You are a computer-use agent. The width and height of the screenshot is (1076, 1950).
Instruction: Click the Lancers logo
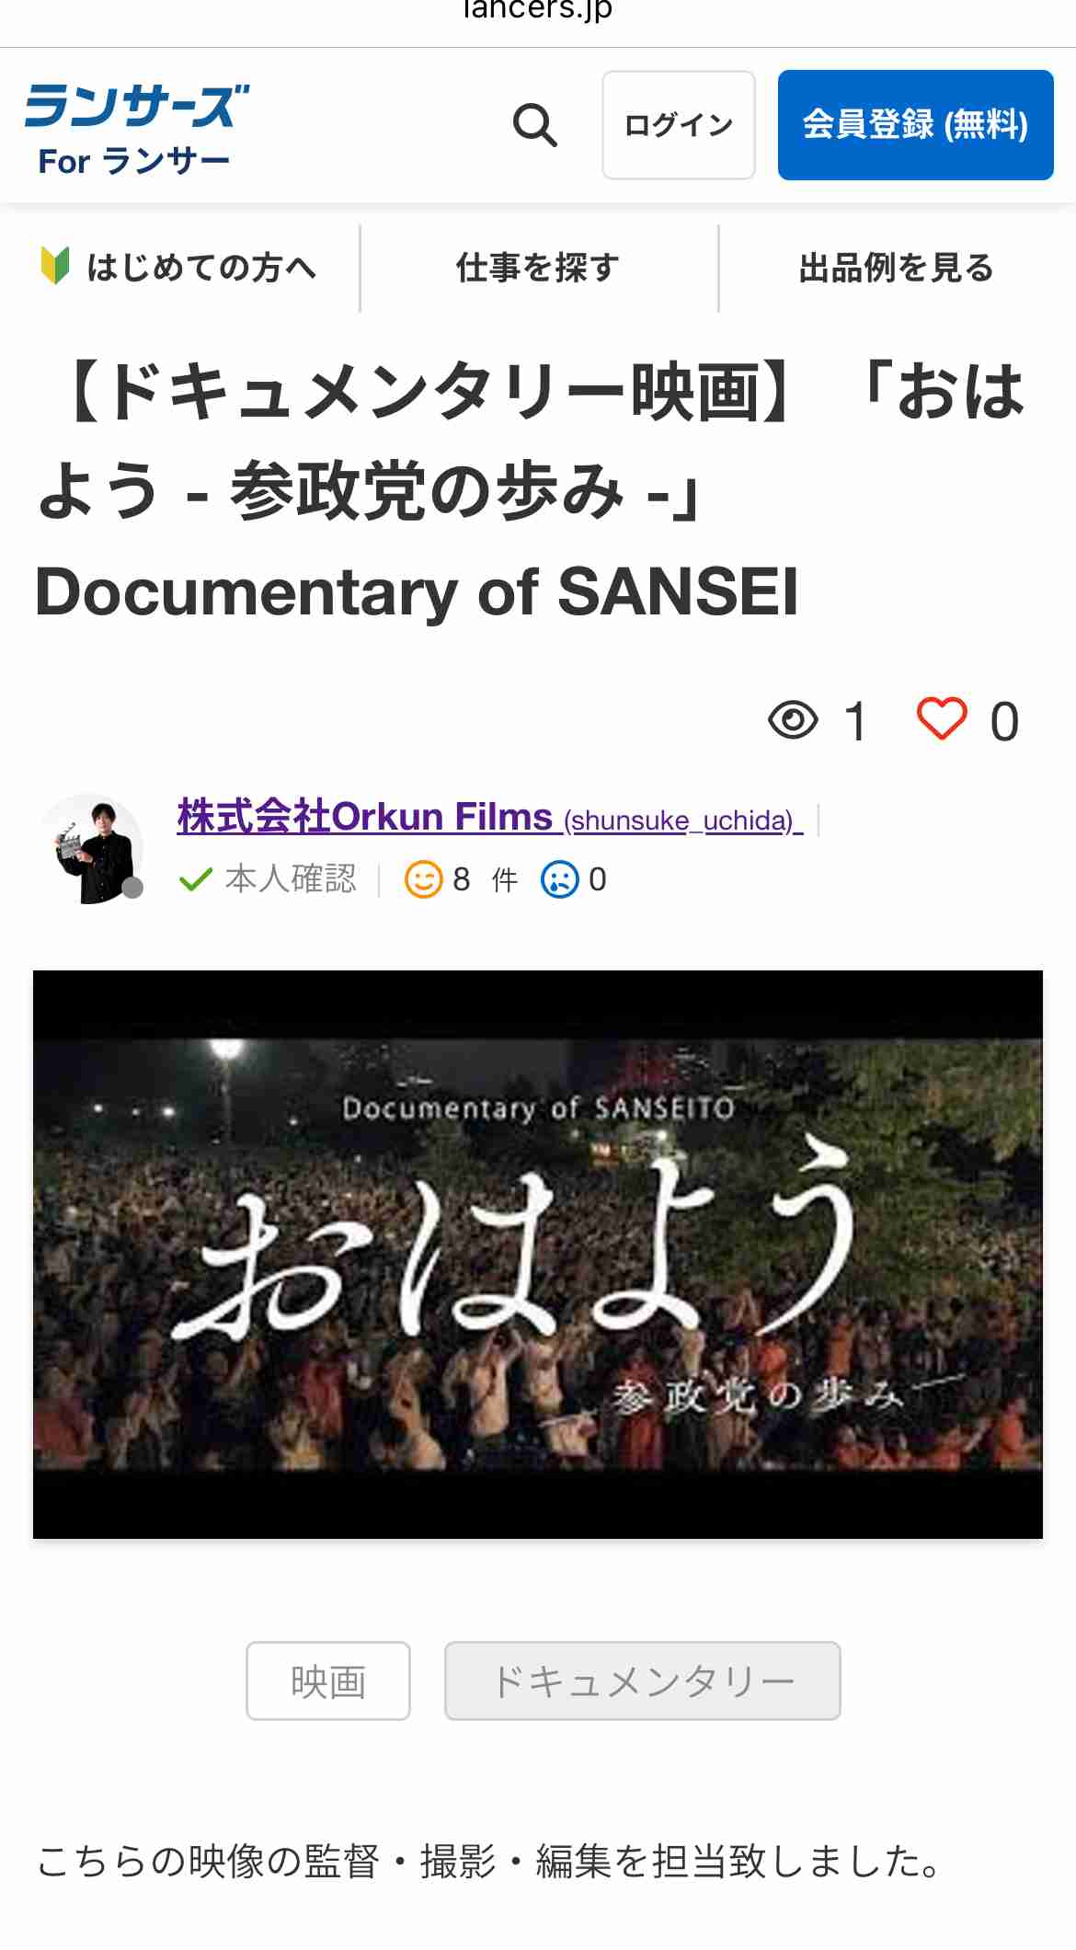pos(136,106)
